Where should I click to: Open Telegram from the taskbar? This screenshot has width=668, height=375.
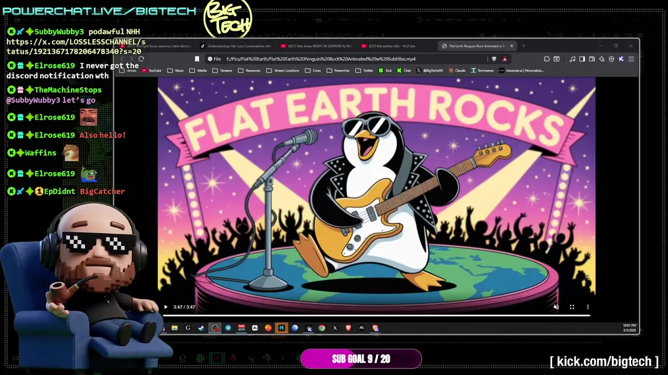point(228,328)
